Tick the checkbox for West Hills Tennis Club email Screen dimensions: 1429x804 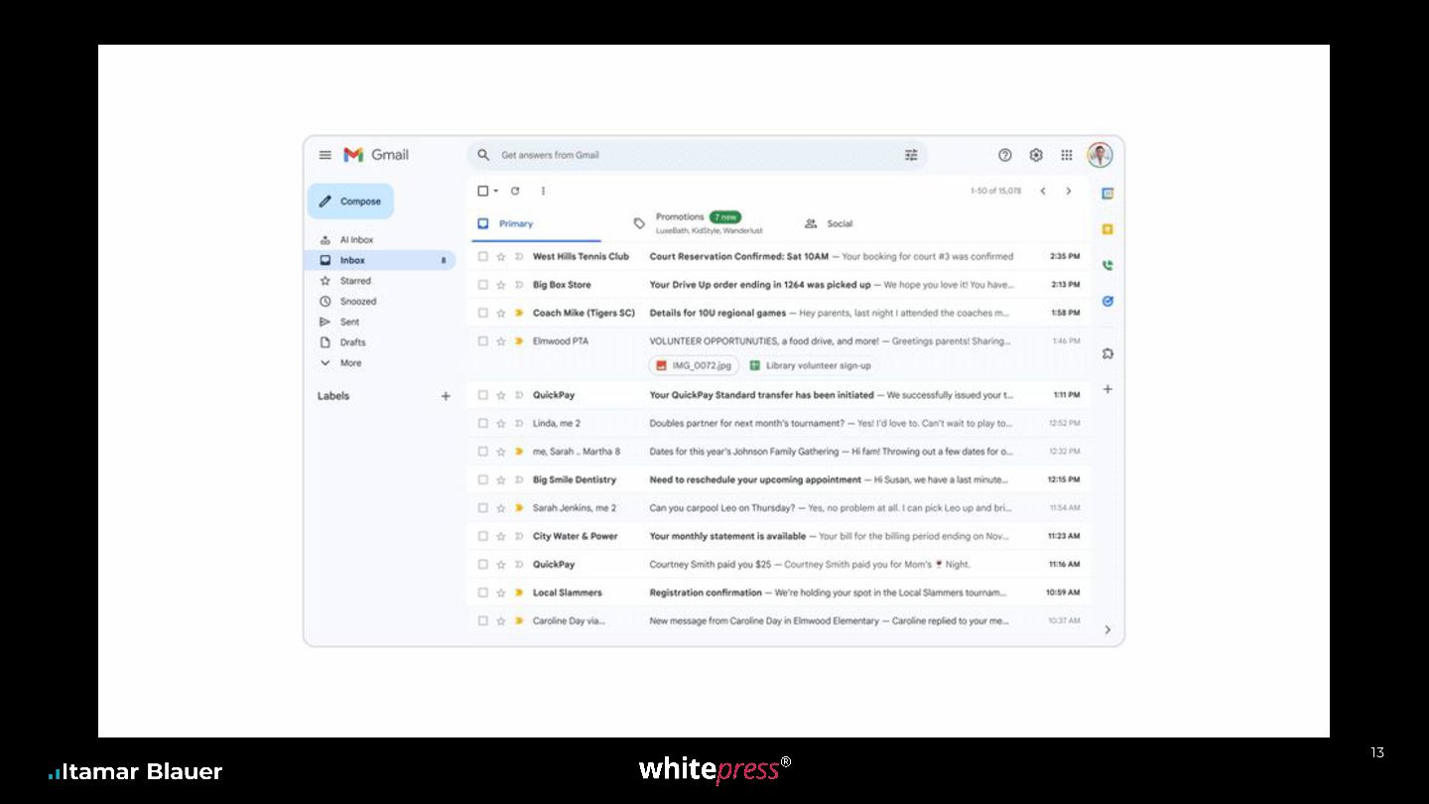[x=483, y=256]
